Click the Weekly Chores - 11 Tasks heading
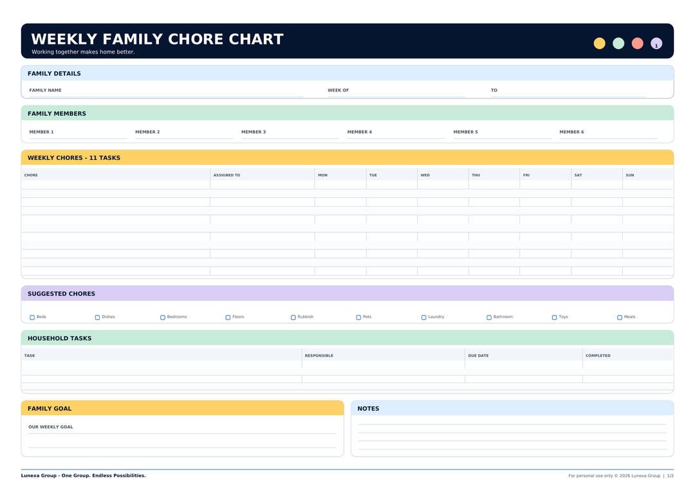Image resolution: width=695 pixels, height=492 pixels. click(74, 158)
